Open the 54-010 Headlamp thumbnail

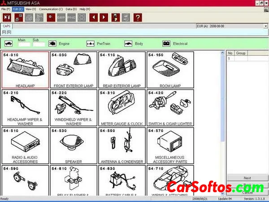pyautogui.click(x=25, y=70)
